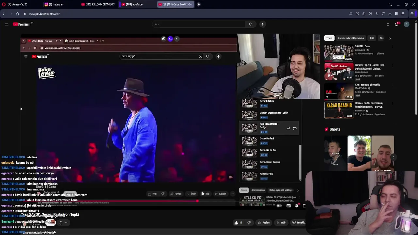Click the red scrubber on video progress bar
The width and height of the screenshot is (418, 235).
pos(197,201)
